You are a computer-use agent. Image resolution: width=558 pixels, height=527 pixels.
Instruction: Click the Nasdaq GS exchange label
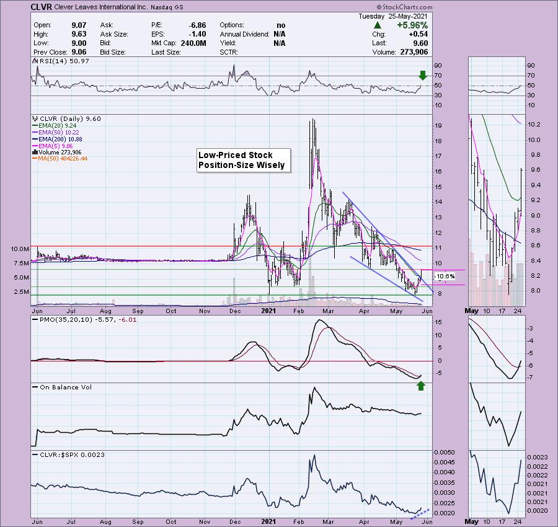167,7
